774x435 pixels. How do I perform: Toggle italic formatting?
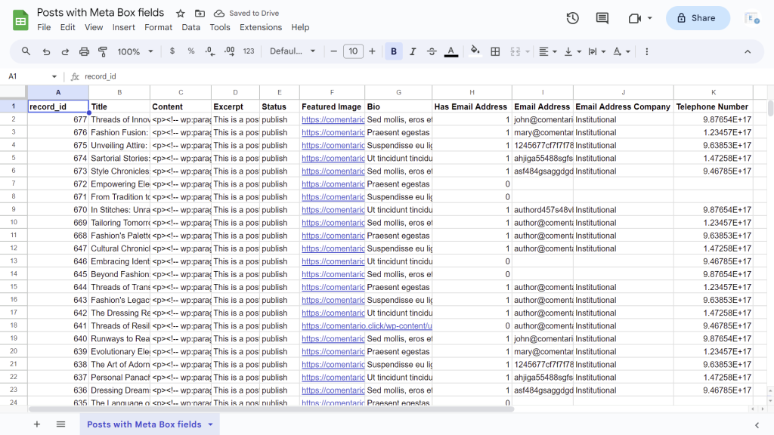[412, 51]
